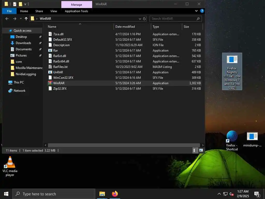Click address bar path chevron
The height and width of the screenshot is (199, 265).
point(37,19)
